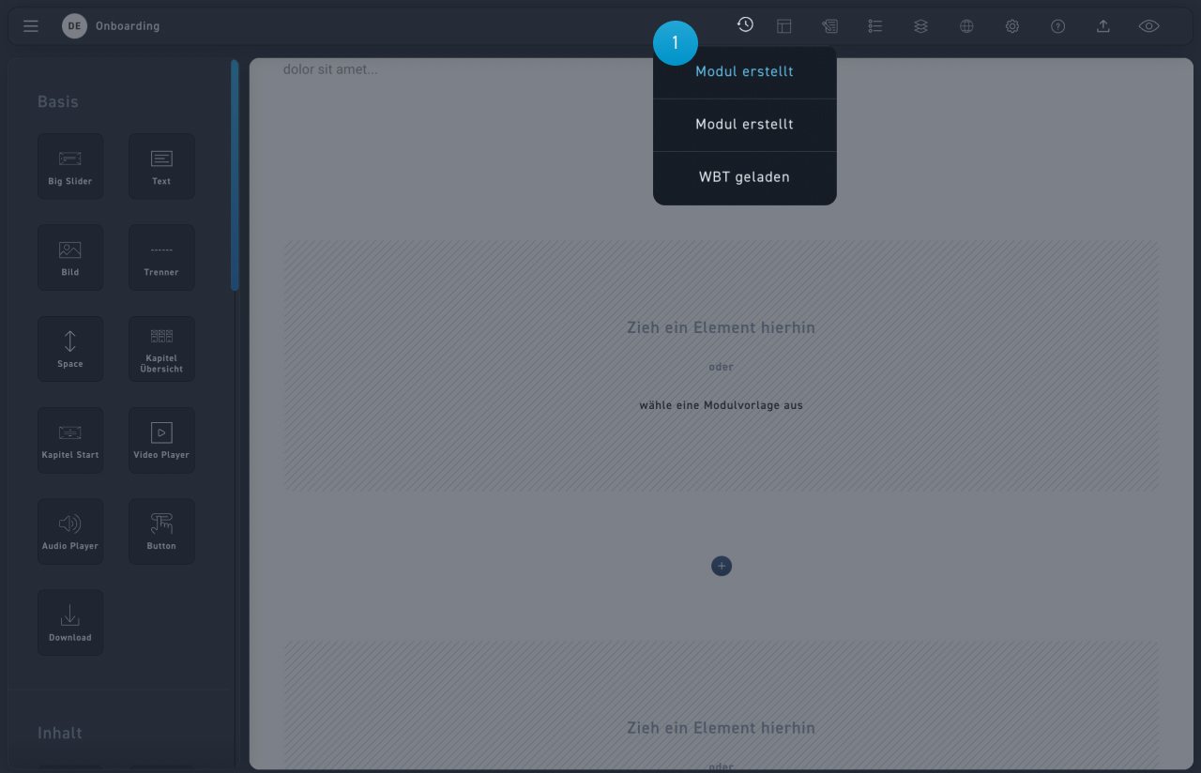Select the Kapitel Übersicht element
This screenshot has width=1201, height=773.
161,349
